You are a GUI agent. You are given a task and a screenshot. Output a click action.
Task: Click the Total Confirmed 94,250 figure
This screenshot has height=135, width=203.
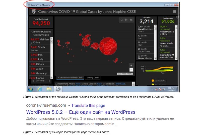(x=41, y=23)
